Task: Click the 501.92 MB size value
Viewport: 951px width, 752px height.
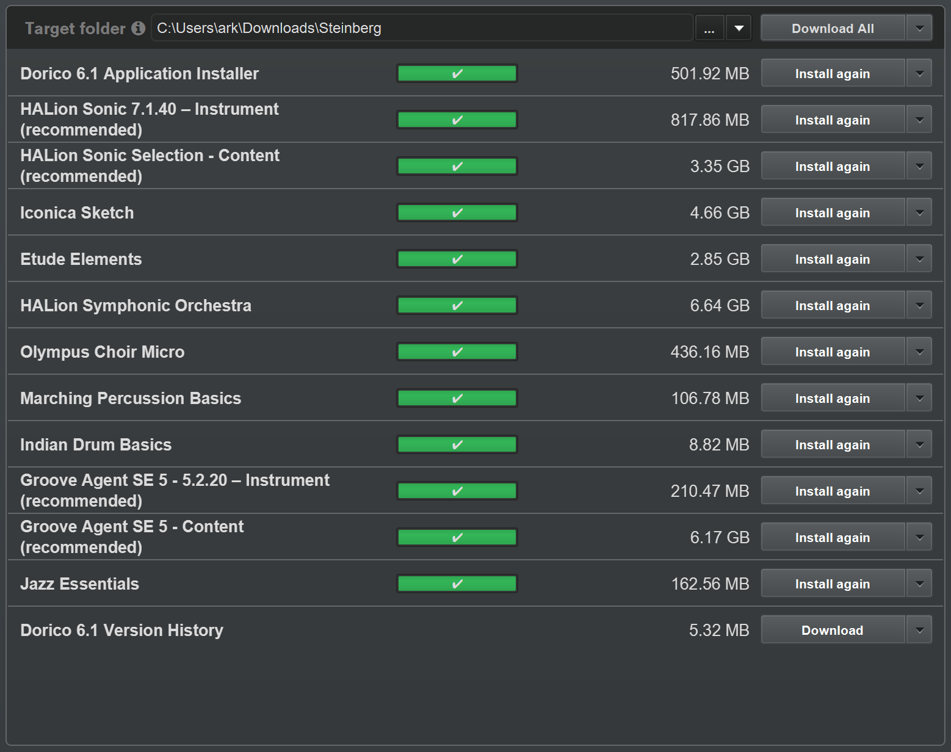Action: [x=710, y=74]
